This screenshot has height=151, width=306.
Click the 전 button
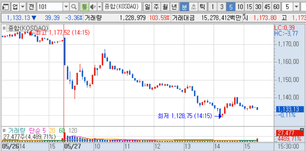click(31, 7)
